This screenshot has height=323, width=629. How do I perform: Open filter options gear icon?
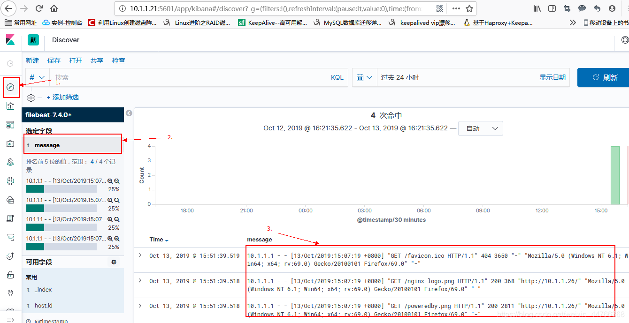point(31,98)
